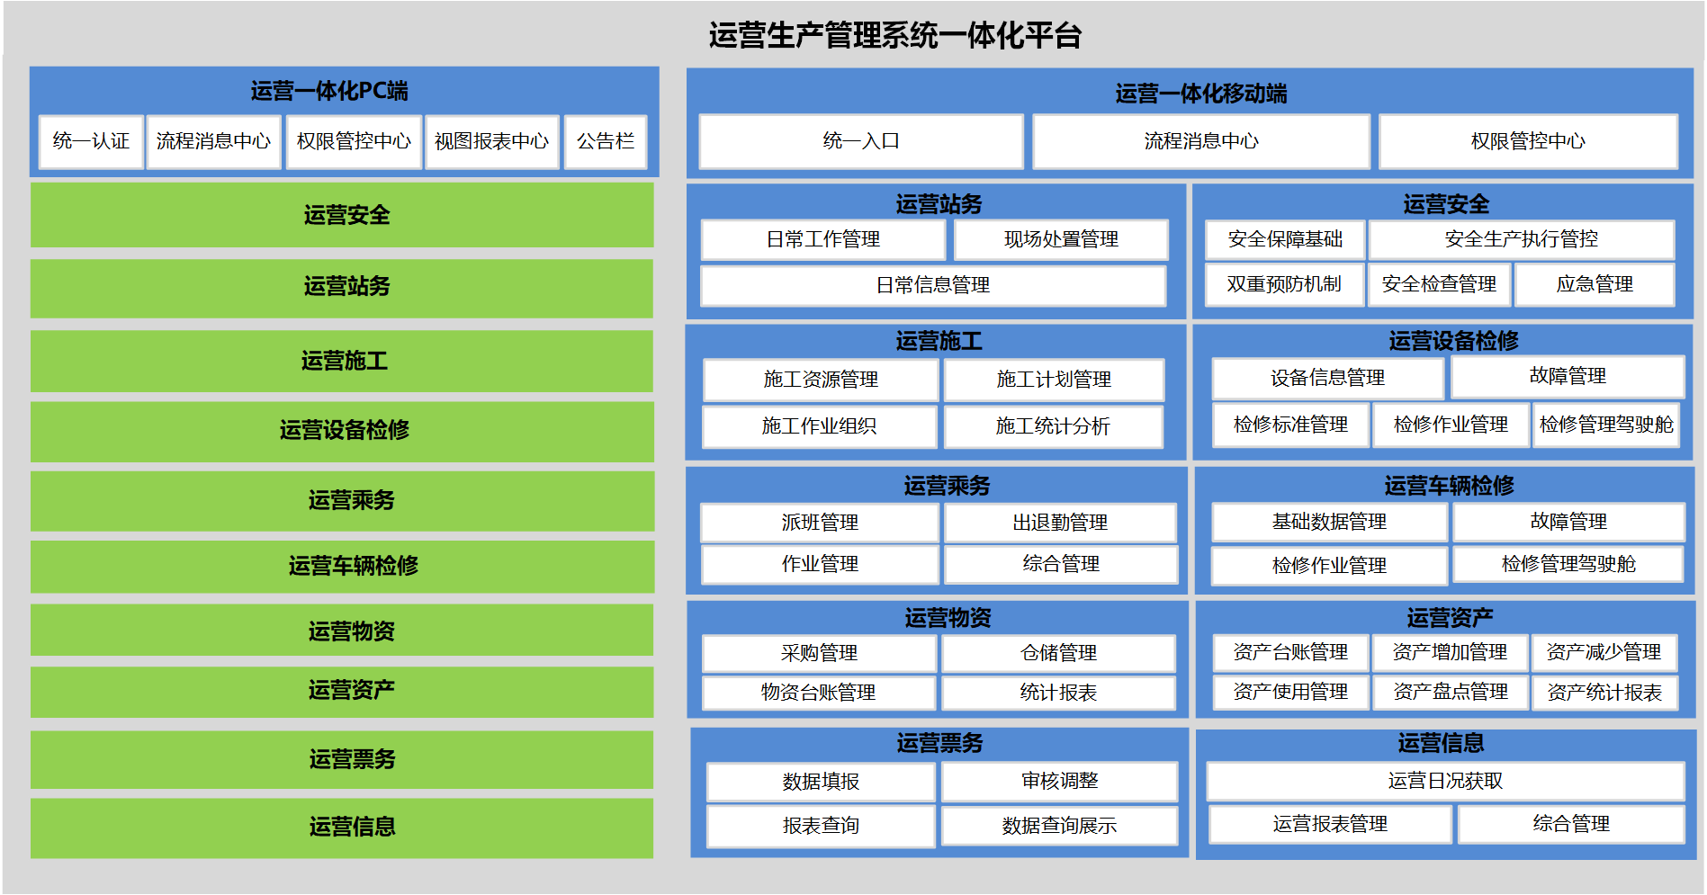Open 仓储管理 under 运营物资
Viewport: 1707px width, 895px height.
pyautogui.click(x=1058, y=653)
